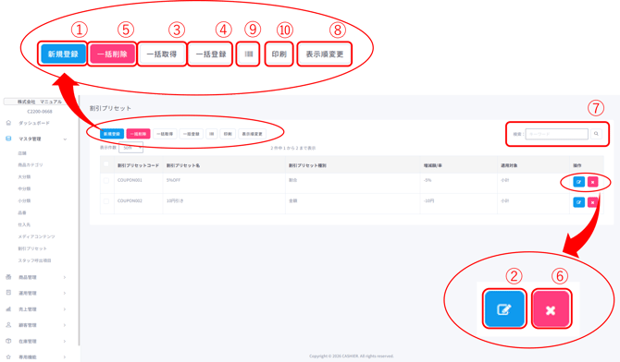Click the C2200-0668 account code text
Viewport: 620px width, 362px height.
point(40,112)
